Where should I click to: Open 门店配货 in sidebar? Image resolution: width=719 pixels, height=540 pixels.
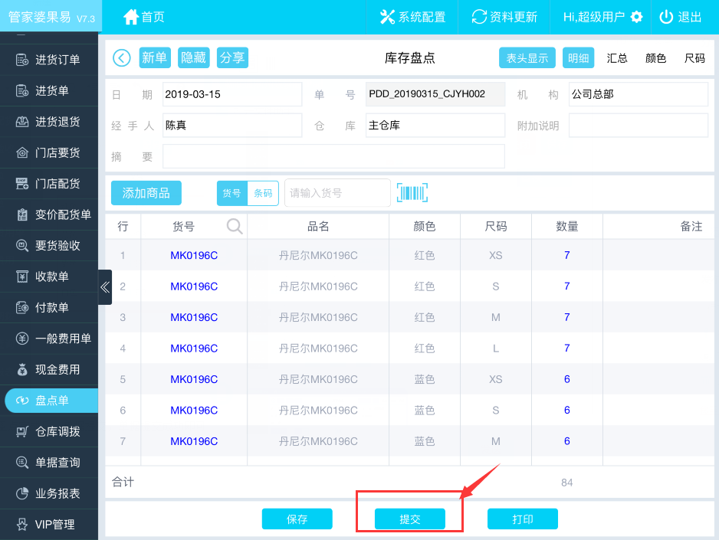pyautogui.click(x=49, y=184)
